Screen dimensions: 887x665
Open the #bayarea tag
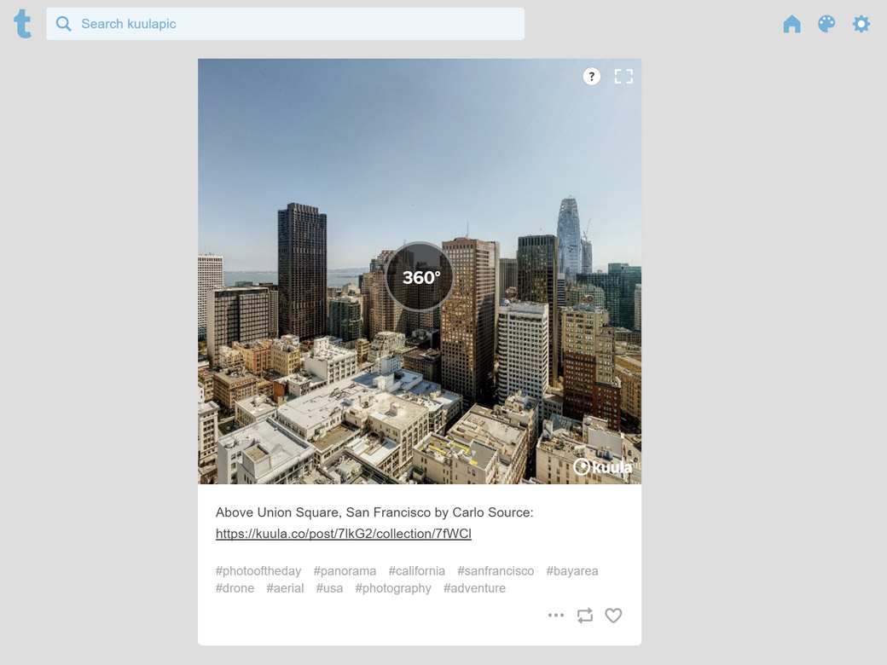572,571
